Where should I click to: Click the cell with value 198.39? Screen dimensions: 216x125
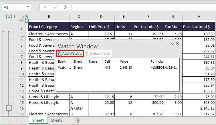(199, 34)
